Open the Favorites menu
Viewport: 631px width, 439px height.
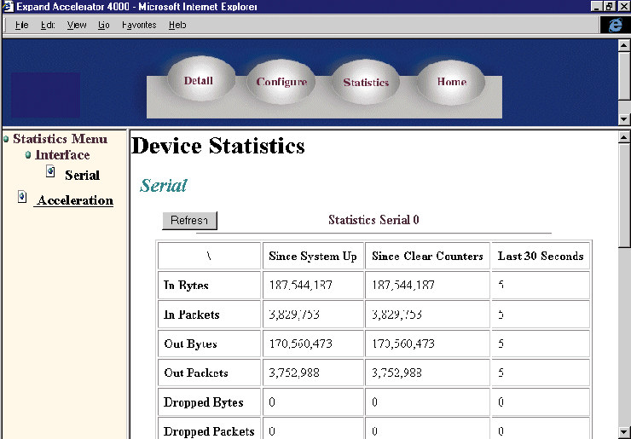click(139, 25)
